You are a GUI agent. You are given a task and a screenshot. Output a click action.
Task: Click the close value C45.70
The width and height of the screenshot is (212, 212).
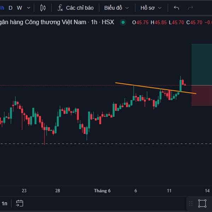[x=194, y=23]
